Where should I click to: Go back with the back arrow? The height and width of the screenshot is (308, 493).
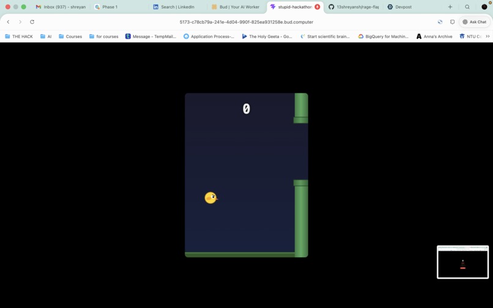[x=8, y=22]
